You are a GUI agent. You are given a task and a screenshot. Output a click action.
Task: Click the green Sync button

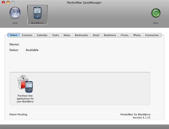[x=156, y=13]
